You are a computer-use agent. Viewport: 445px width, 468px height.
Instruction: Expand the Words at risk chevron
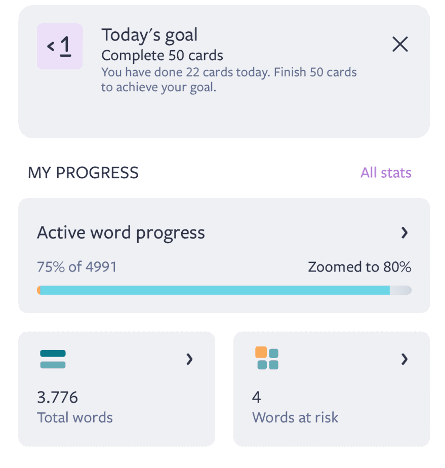coord(404,360)
